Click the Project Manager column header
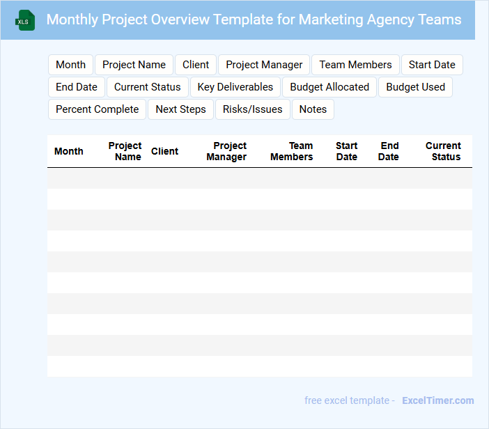 [227, 151]
